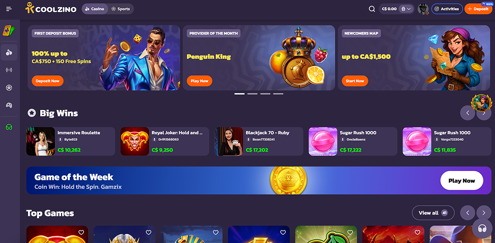Expand the C$ 0.00 balance currency dropdown
The image size is (495, 243).
click(406, 9)
